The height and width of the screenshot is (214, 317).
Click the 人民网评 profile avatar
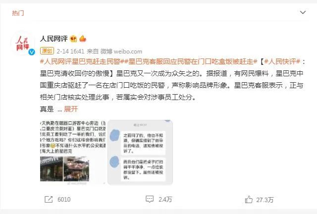22,43
